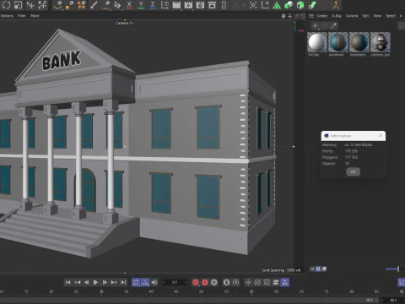This screenshot has width=405, height=304.
Task: Open the Select menu in Material Manager
Action: tap(391, 16)
